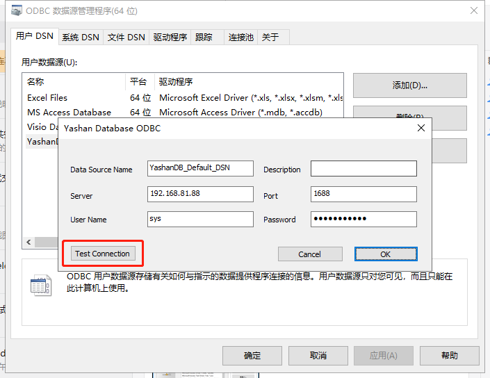The width and height of the screenshot is (490, 378).
Task: Click the Test Connection button
Action: click(x=102, y=254)
